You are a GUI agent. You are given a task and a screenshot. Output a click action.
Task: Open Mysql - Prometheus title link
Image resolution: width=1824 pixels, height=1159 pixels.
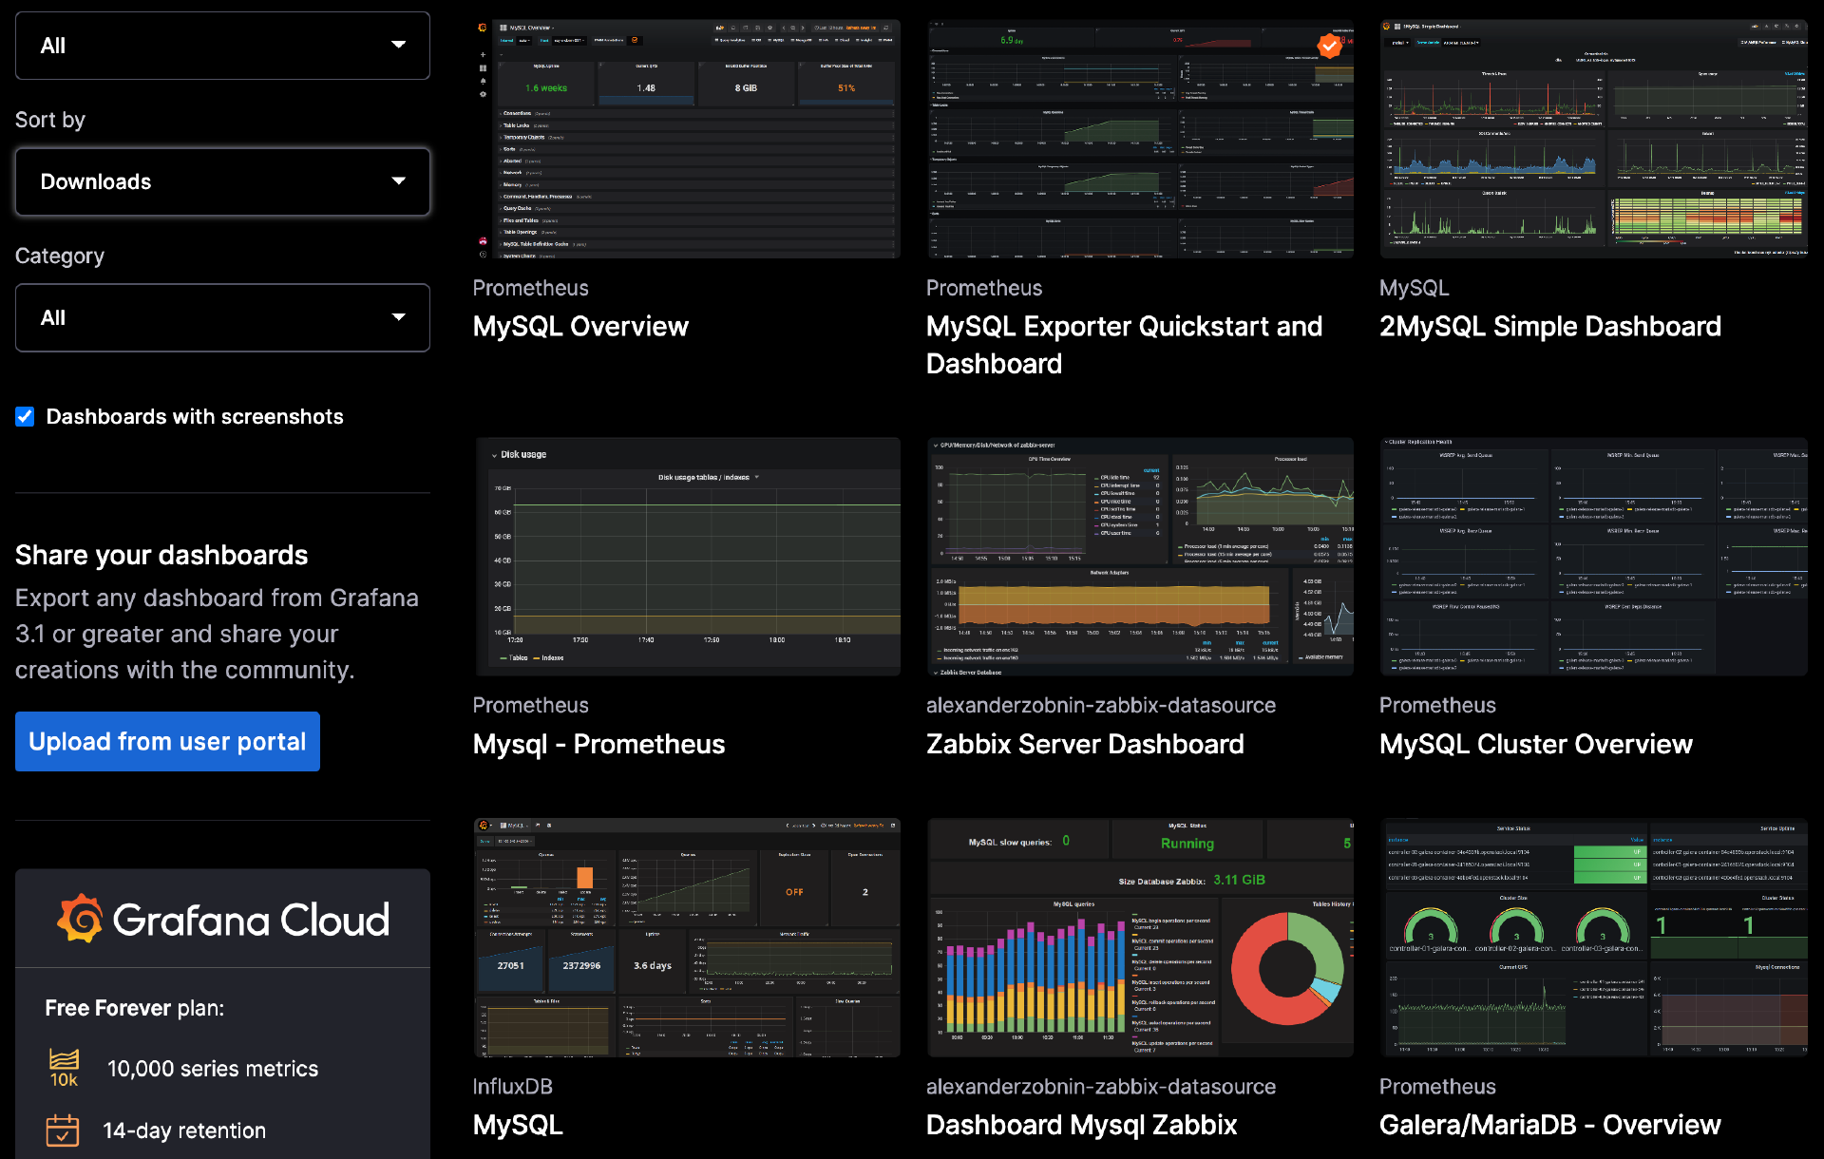click(x=598, y=745)
